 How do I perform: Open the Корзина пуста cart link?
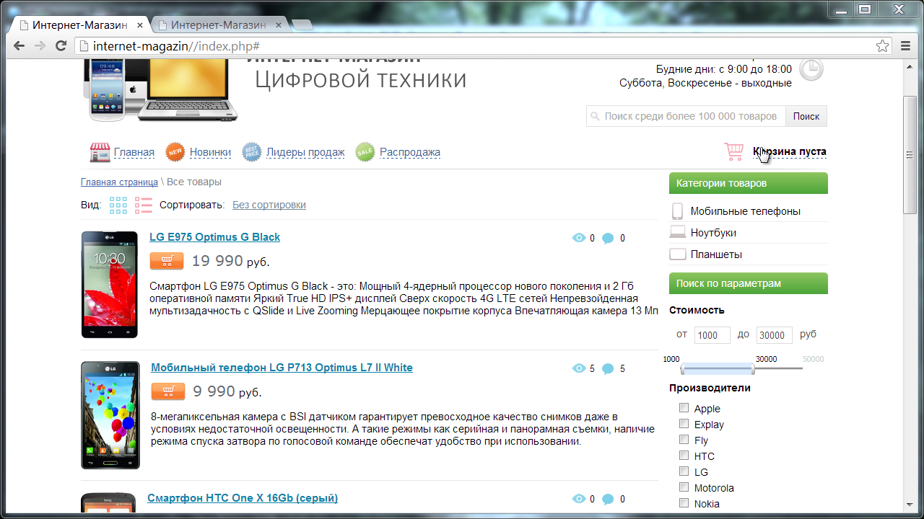pos(790,151)
